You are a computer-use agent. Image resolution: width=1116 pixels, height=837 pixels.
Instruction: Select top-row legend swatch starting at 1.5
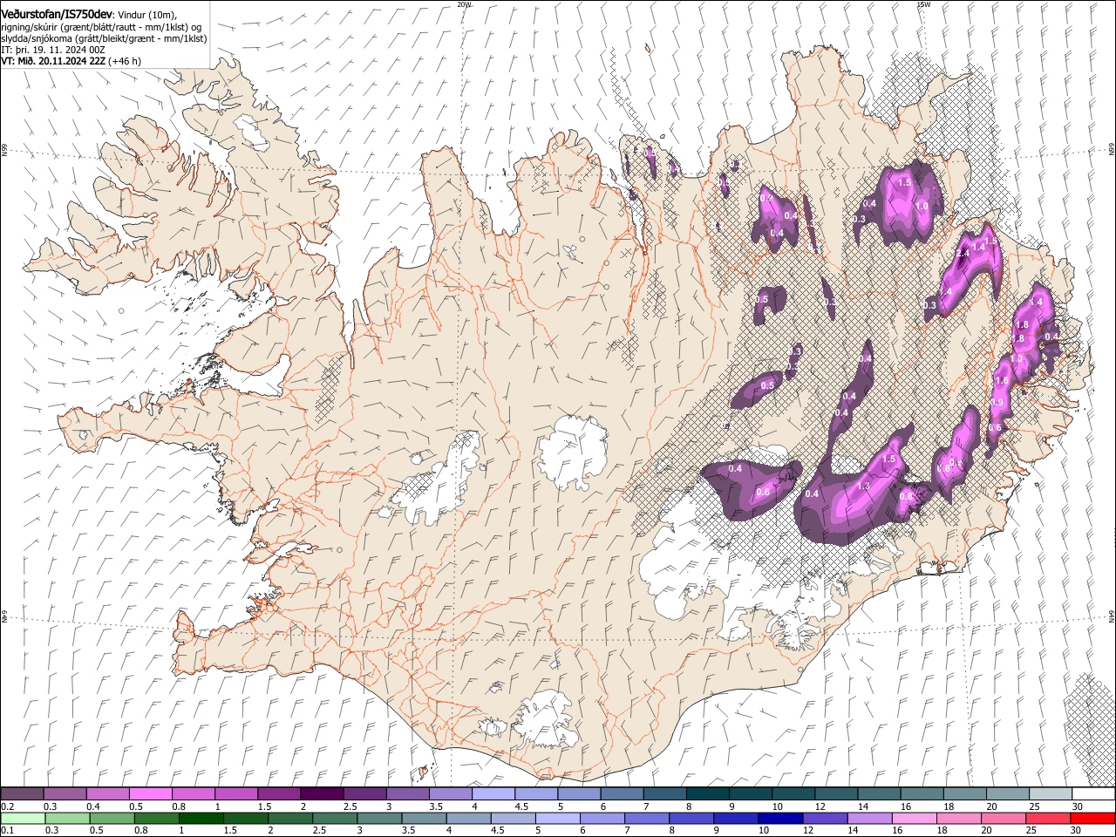point(279,793)
